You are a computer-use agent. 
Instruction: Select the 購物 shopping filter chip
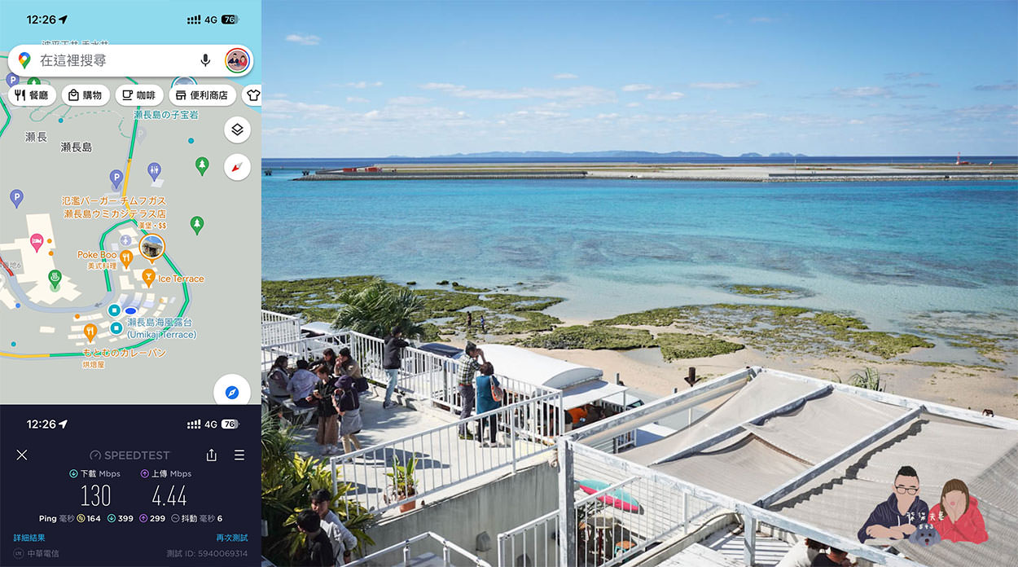coord(86,95)
